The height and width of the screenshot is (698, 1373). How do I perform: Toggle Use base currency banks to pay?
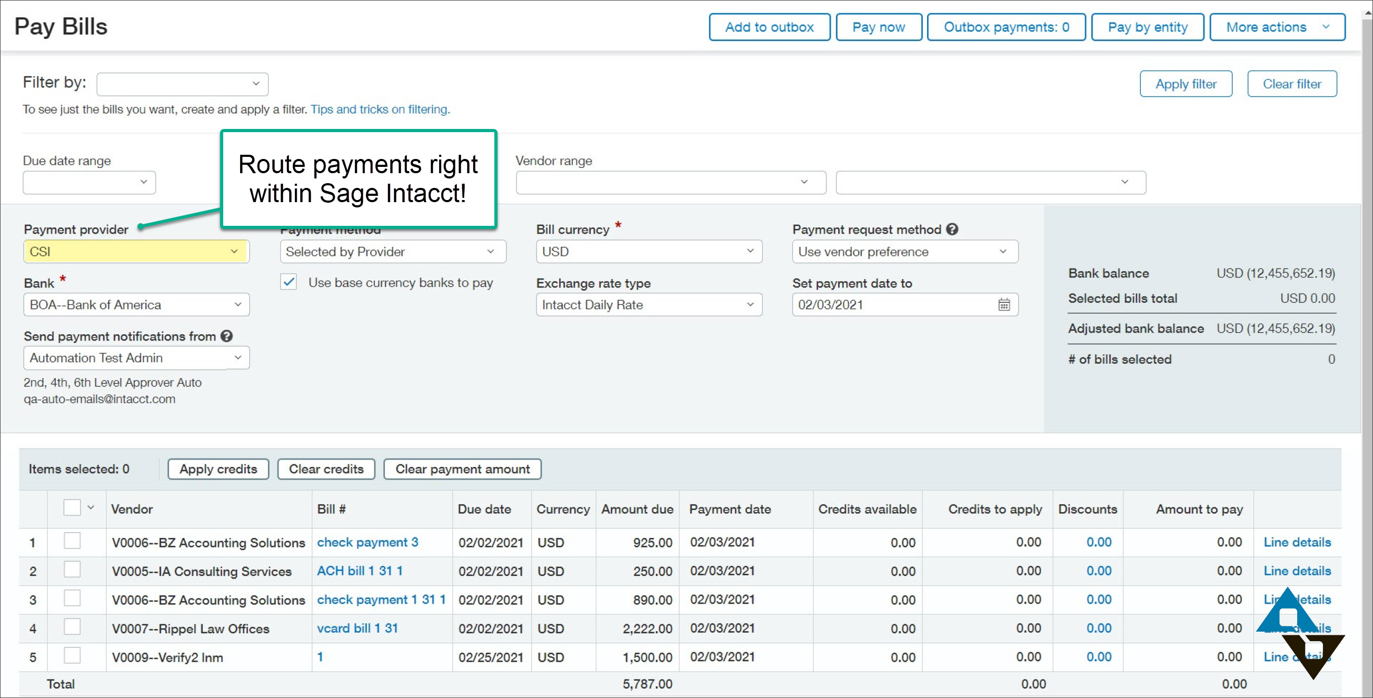coord(289,282)
